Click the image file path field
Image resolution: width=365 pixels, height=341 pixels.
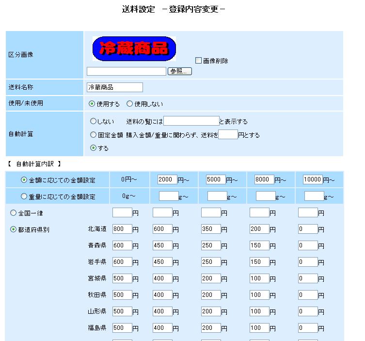[x=127, y=71]
